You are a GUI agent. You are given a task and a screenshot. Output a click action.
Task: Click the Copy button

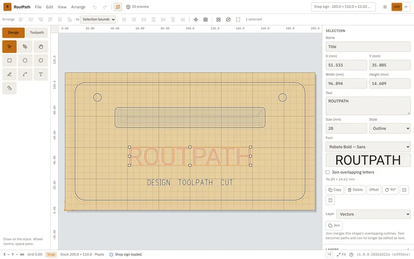point(335,190)
